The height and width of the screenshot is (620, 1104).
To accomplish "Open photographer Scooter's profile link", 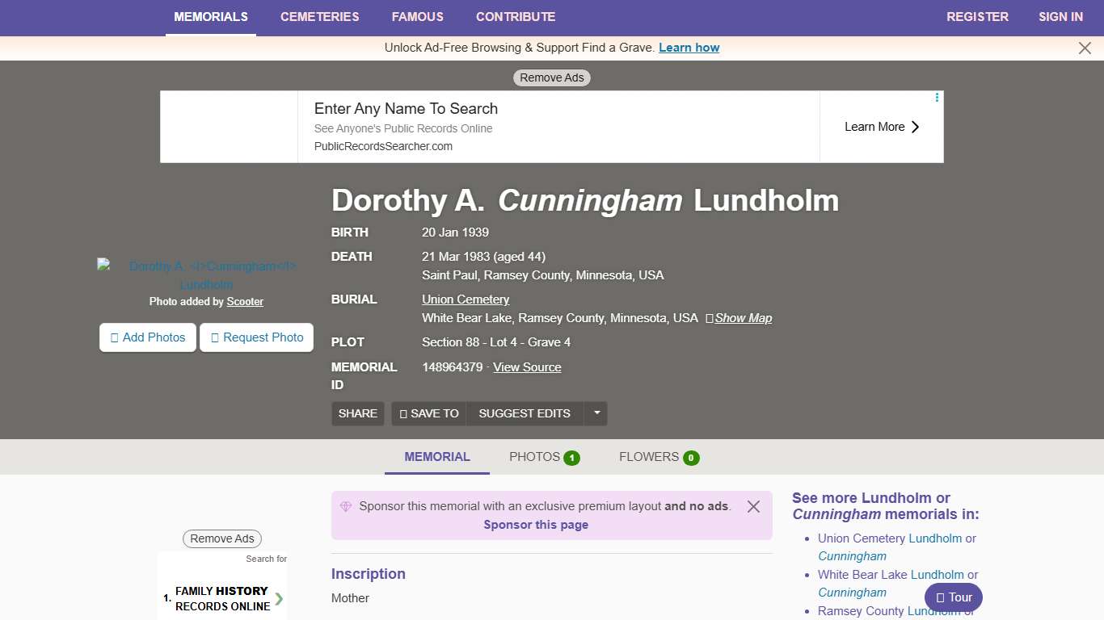I will 245,301.
